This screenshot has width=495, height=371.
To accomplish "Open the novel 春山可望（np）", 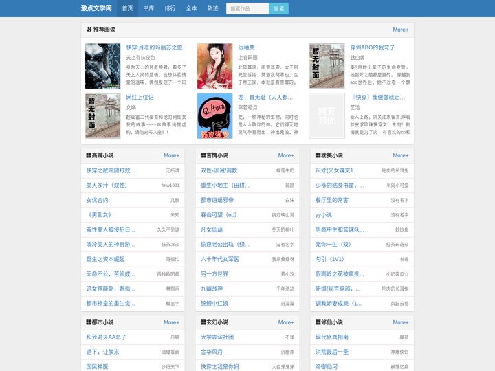I will pos(219,215).
